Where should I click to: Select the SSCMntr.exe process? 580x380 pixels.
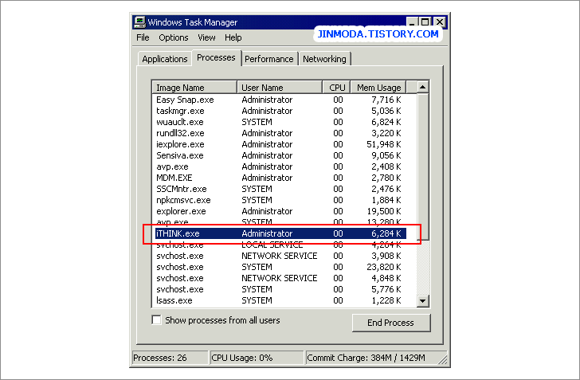coord(279,189)
